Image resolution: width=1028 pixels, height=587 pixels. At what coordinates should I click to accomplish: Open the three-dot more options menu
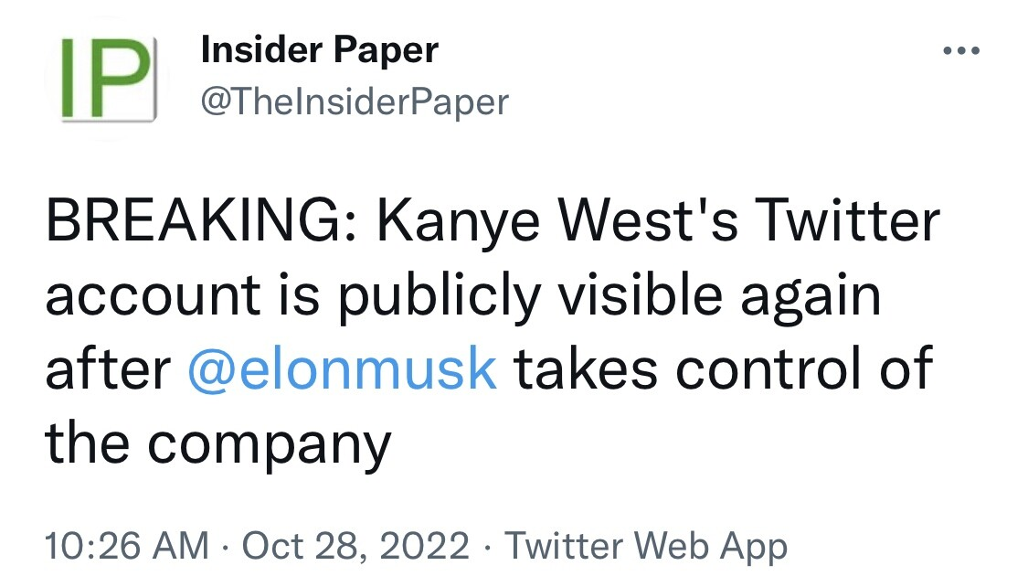(961, 51)
